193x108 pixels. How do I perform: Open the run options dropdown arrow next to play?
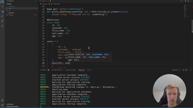coord(183,1)
